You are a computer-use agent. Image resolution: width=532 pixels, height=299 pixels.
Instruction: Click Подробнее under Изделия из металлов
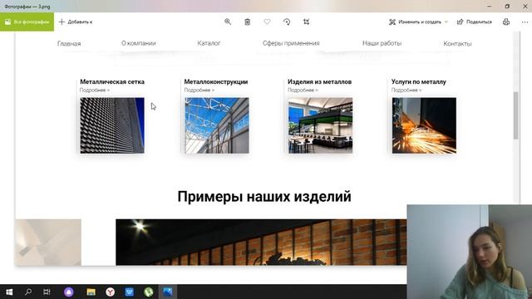(x=303, y=90)
